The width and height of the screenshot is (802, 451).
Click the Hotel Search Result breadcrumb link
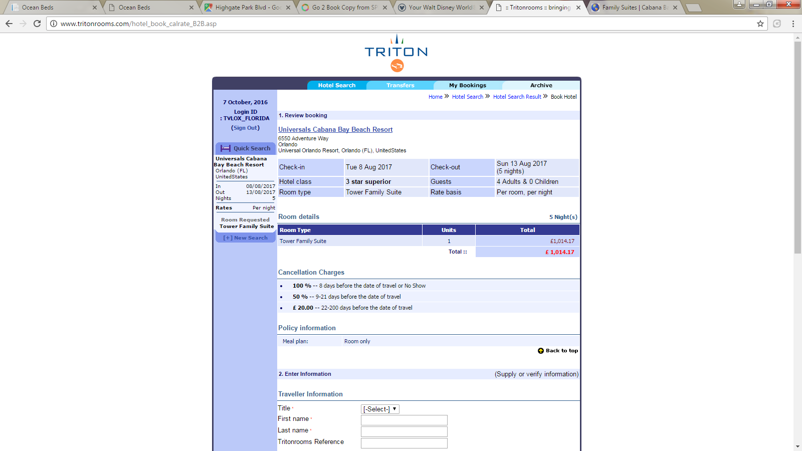coord(517,97)
